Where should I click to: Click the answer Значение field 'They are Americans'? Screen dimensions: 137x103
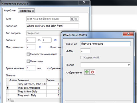coord(105,44)
